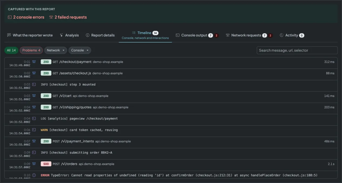Click network icon on POST /v1/orders row
The width and height of the screenshot is (342, 183).
pos(34,164)
